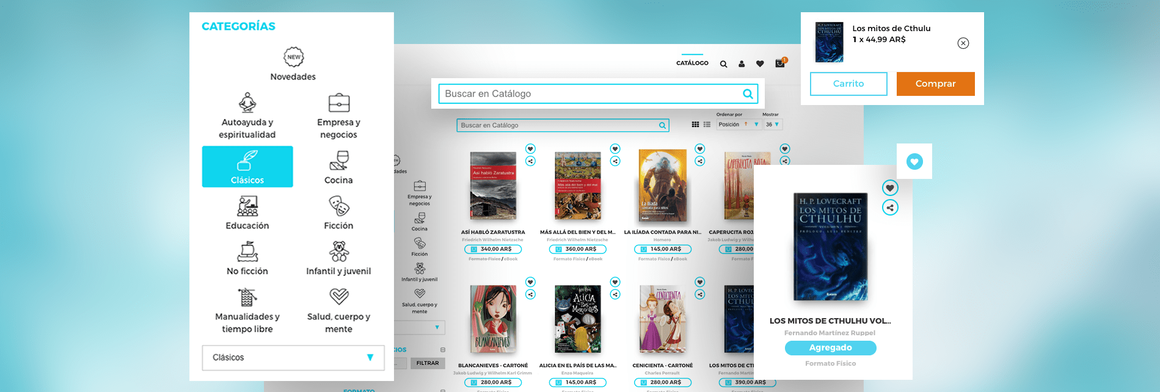Reverse sort direction with the orange arrow
The image size is (1160, 392).
point(746,124)
